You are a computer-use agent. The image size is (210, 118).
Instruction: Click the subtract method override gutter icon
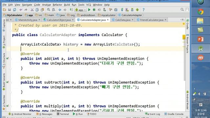click(8, 82)
